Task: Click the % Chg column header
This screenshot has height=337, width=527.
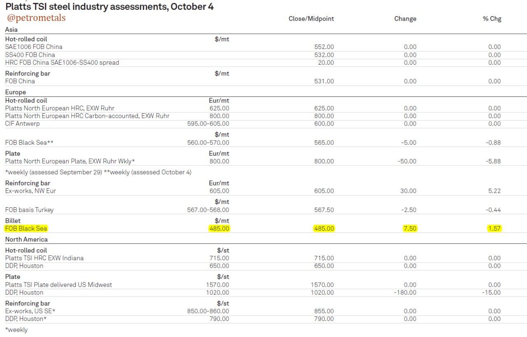Action: (492, 19)
